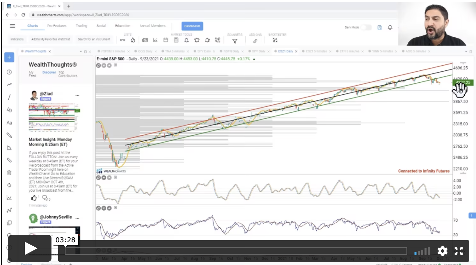Select the node path drawing tool

9,210
